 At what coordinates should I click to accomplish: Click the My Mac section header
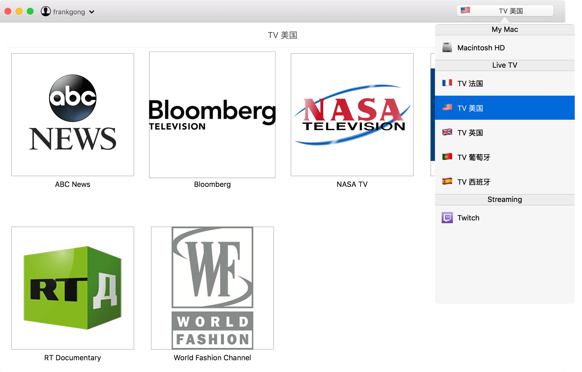coord(505,29)
